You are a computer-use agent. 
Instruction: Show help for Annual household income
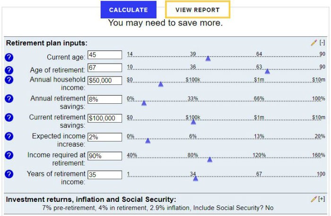tap(9, 80)
